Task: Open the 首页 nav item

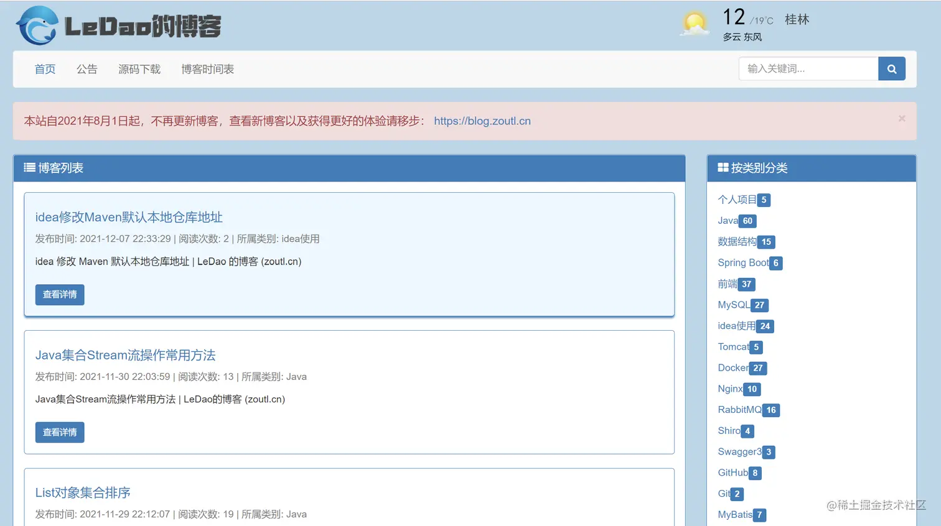Action: (45, 69)
